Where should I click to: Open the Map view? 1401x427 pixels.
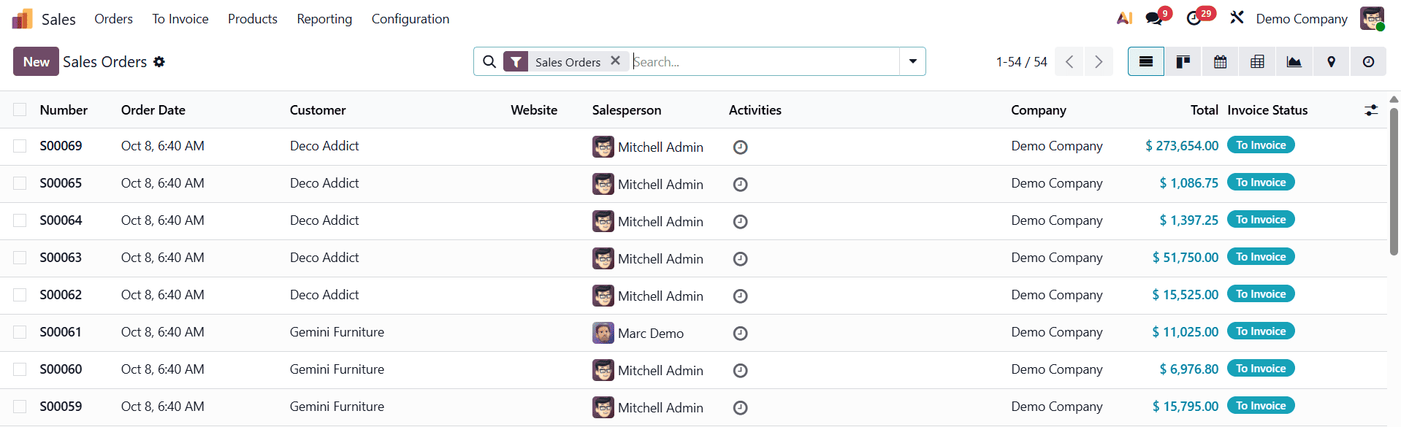point(1331,62)
